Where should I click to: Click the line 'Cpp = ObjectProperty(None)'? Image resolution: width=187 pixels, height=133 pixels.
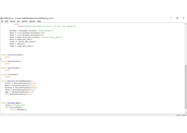19,92
